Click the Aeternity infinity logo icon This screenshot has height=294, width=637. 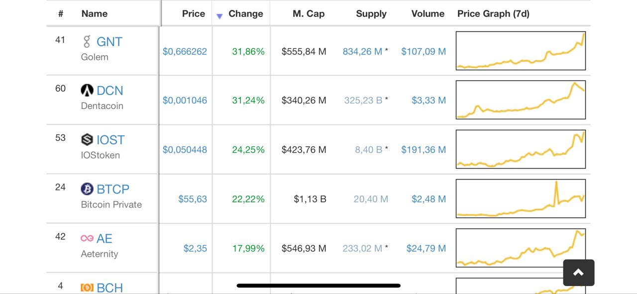[x=87, y=238]
